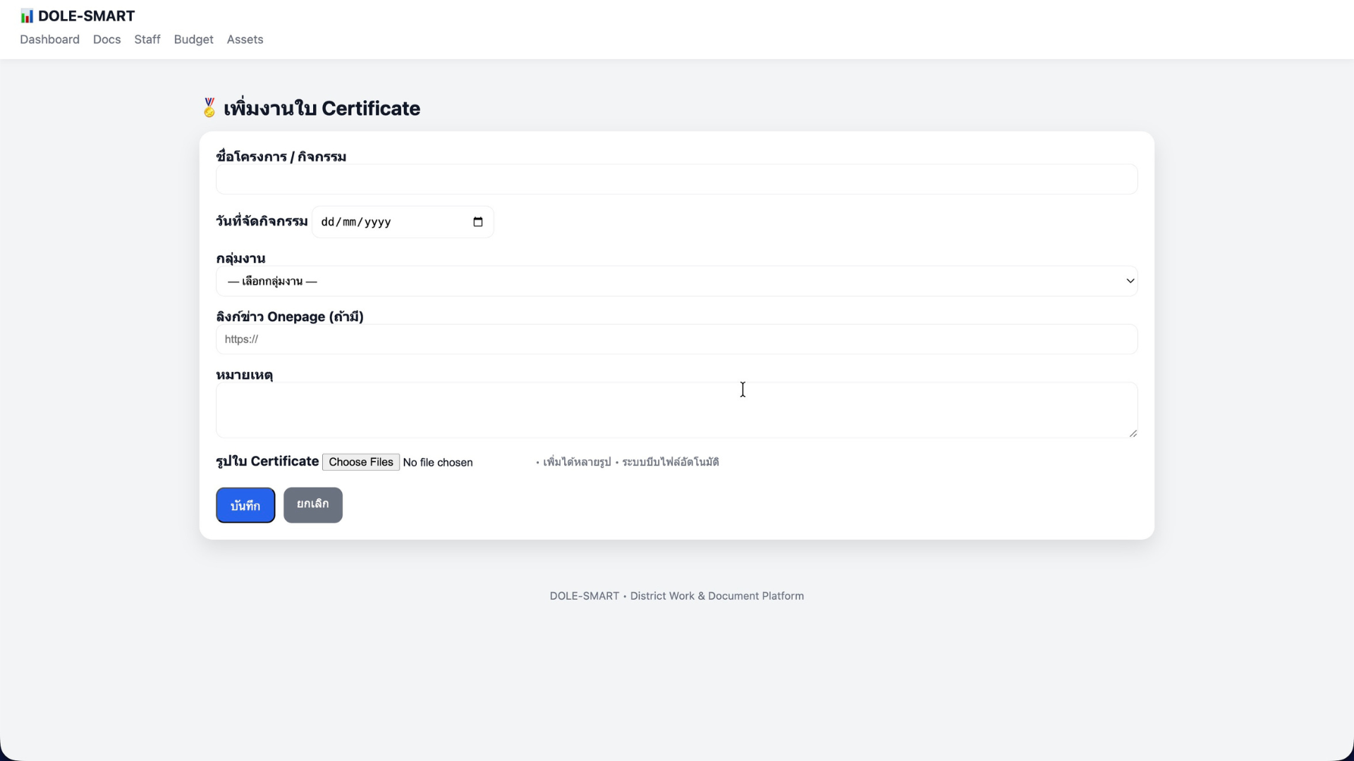Viewport: 1354px width, 761px height.
Task: Click the No file chosen label
Action: [x=438, y=463]
